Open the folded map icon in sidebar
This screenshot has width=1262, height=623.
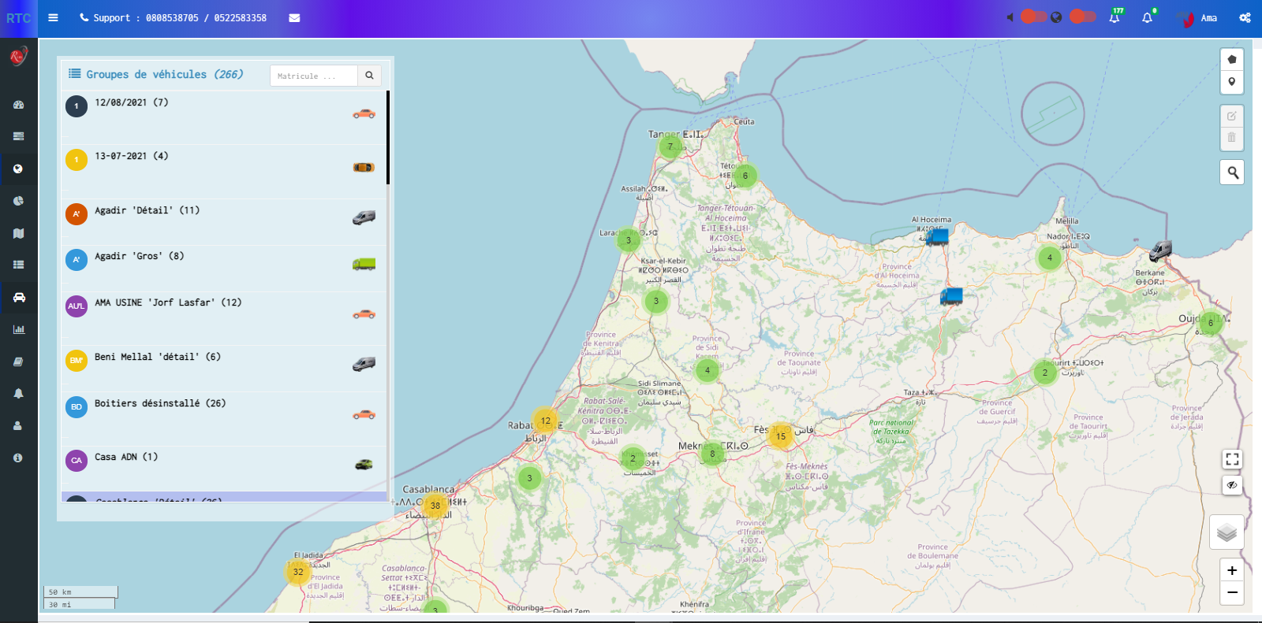click(x=18, y=233)
